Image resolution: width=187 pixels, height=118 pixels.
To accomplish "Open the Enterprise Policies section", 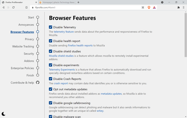I will (22, 68).
